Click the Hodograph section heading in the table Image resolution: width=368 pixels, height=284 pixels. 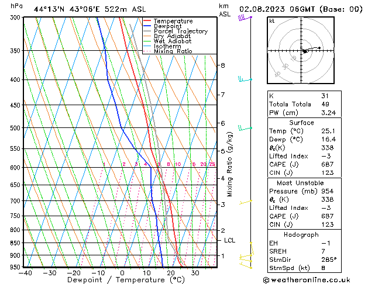click(301, 234)
